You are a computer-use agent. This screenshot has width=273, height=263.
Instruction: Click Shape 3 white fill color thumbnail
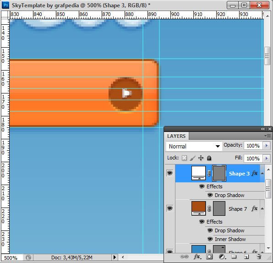click(198, 173)
